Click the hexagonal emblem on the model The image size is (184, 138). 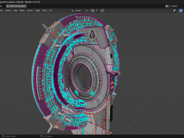pyautogui.click(x=92, y=35)
